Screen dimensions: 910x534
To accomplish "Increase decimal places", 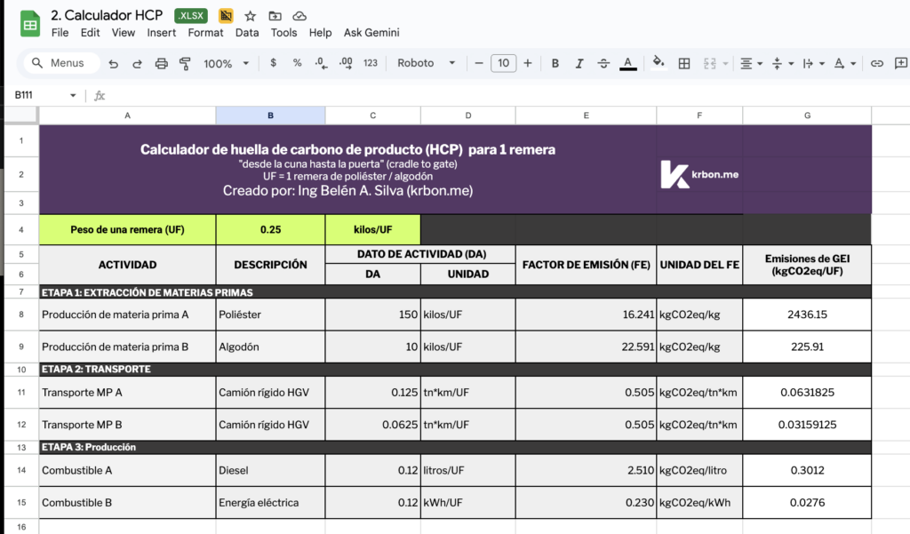I will pos(346,63).
